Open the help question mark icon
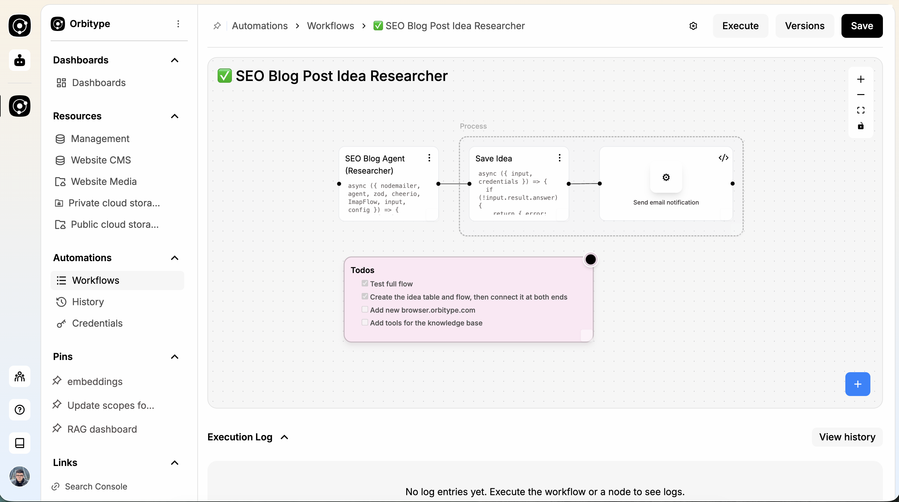The height and width of the screenshot is (502, 899). 20,410
